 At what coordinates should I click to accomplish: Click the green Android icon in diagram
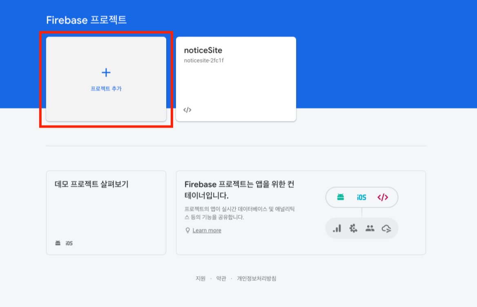pyautogui.click(x=341, y=197)
